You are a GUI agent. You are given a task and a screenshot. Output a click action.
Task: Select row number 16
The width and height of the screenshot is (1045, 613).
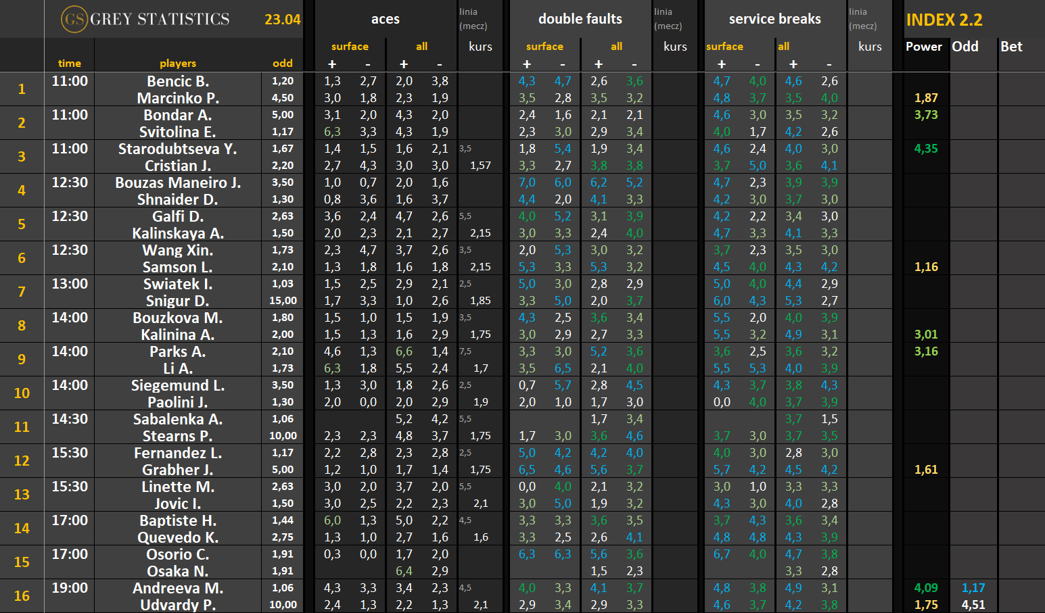click(x=22, y=596)
